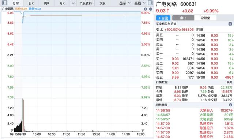Open the 显示 dropdown menu

point(125,3)
